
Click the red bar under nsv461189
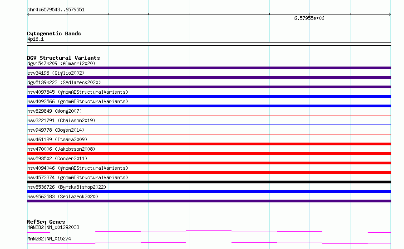click(x=209, y=144)
